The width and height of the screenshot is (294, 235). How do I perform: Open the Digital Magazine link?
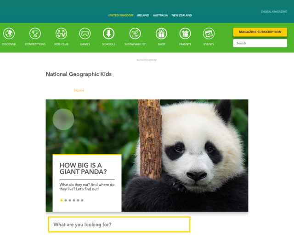click(x=274, y=11)
